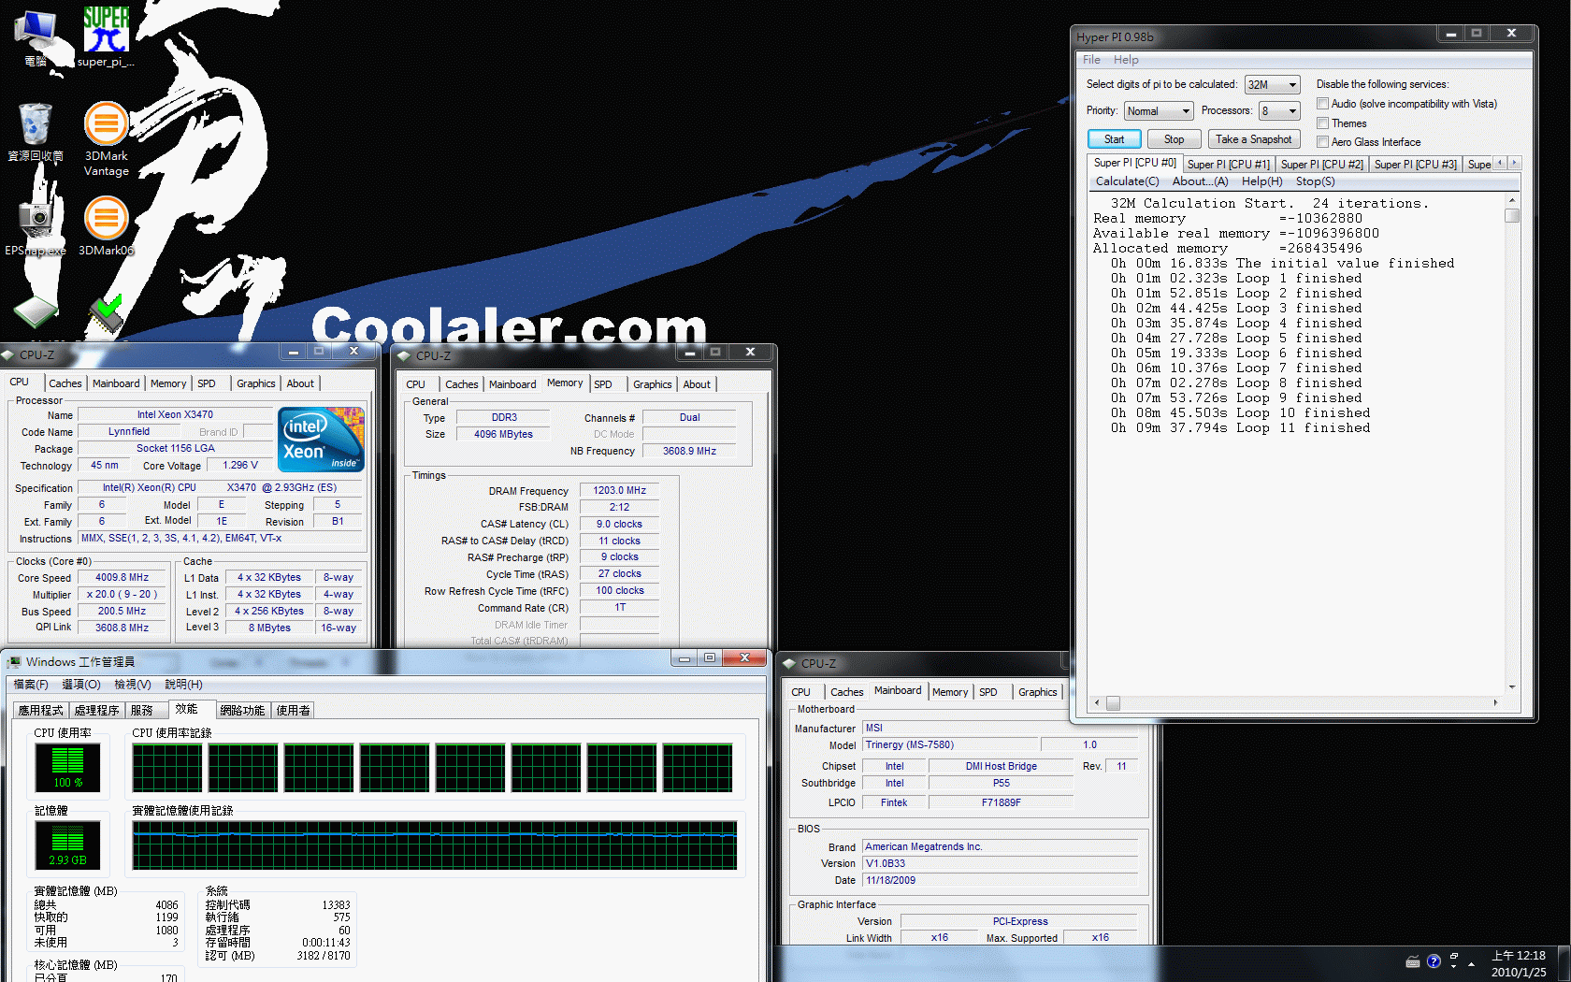
Task: Launch EPSnap.exe camera icon
Action: (x=36, y=227)
